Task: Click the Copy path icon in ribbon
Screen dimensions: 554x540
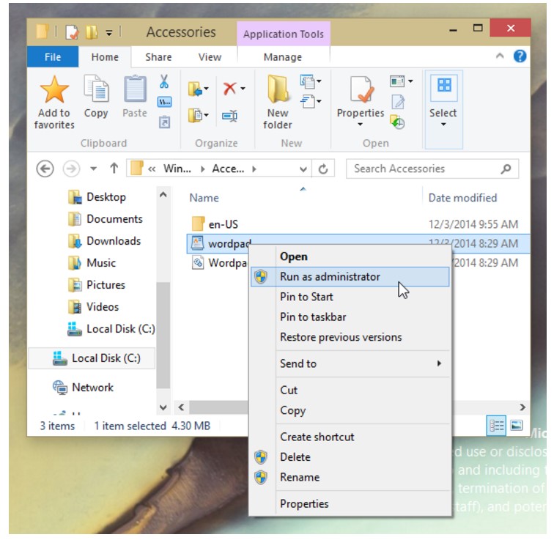Action: pos(164,102)
